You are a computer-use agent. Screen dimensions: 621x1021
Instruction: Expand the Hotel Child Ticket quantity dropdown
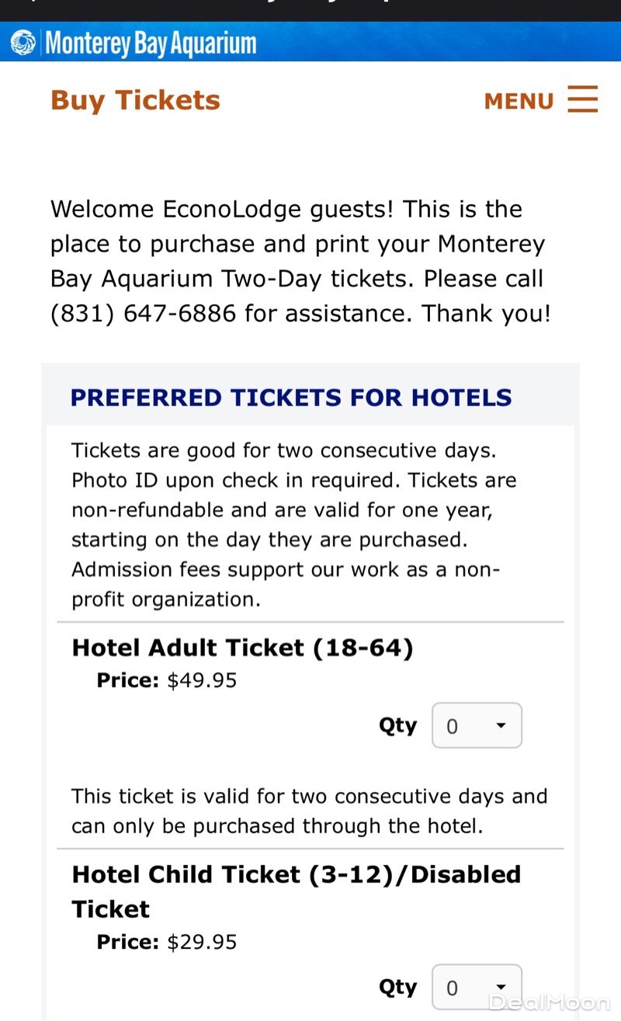click(477, 988)
